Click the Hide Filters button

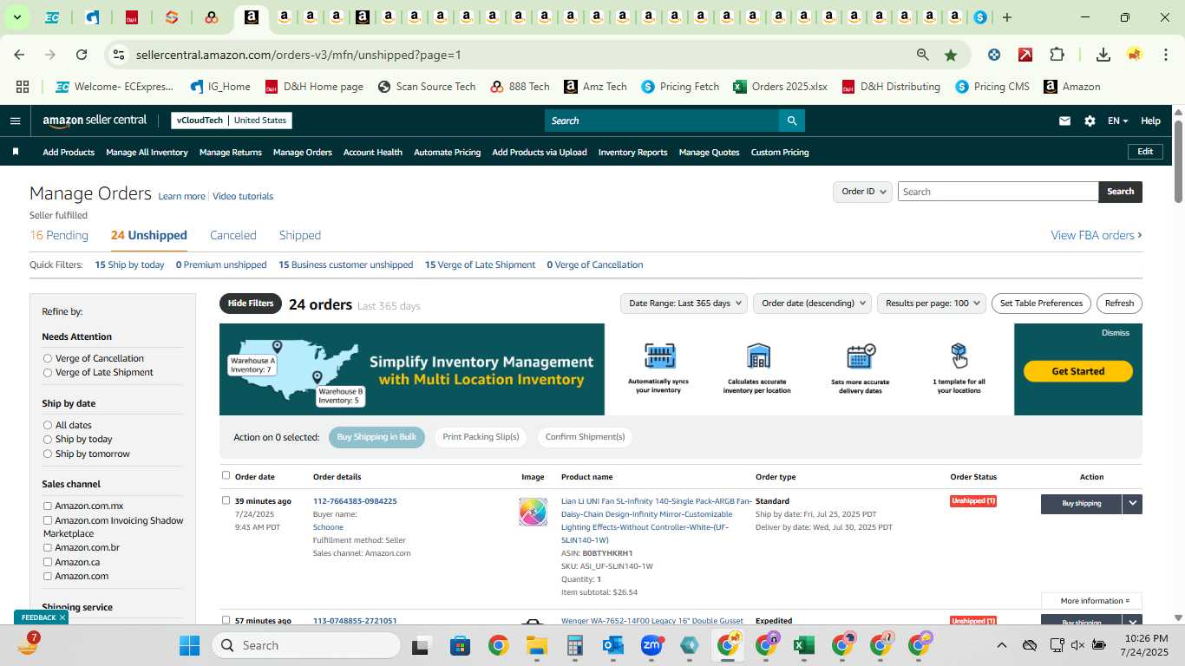click(251, 304)
